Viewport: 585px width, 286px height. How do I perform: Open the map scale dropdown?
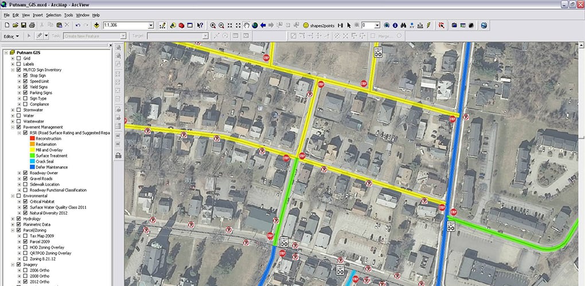click(x=151, y=25)
